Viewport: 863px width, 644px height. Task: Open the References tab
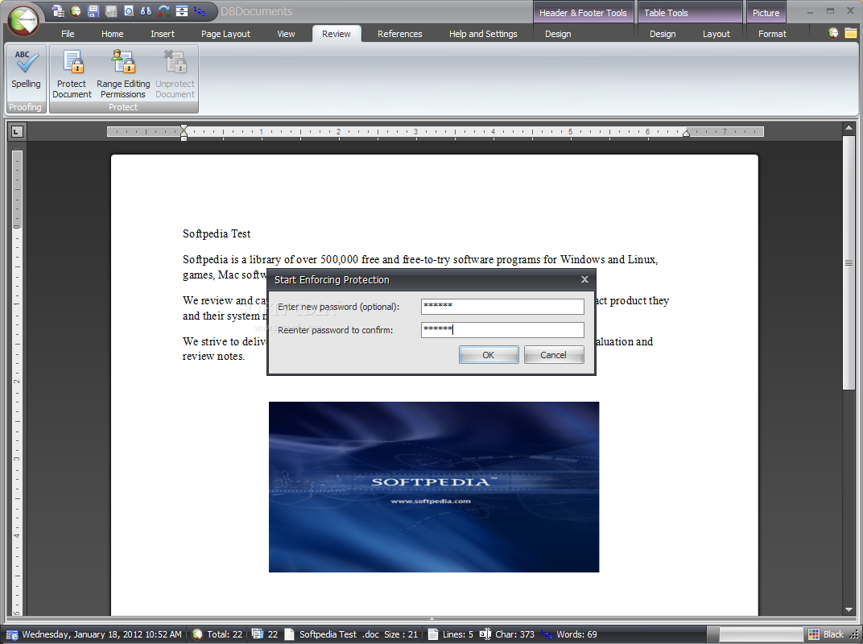pos(399,34)
